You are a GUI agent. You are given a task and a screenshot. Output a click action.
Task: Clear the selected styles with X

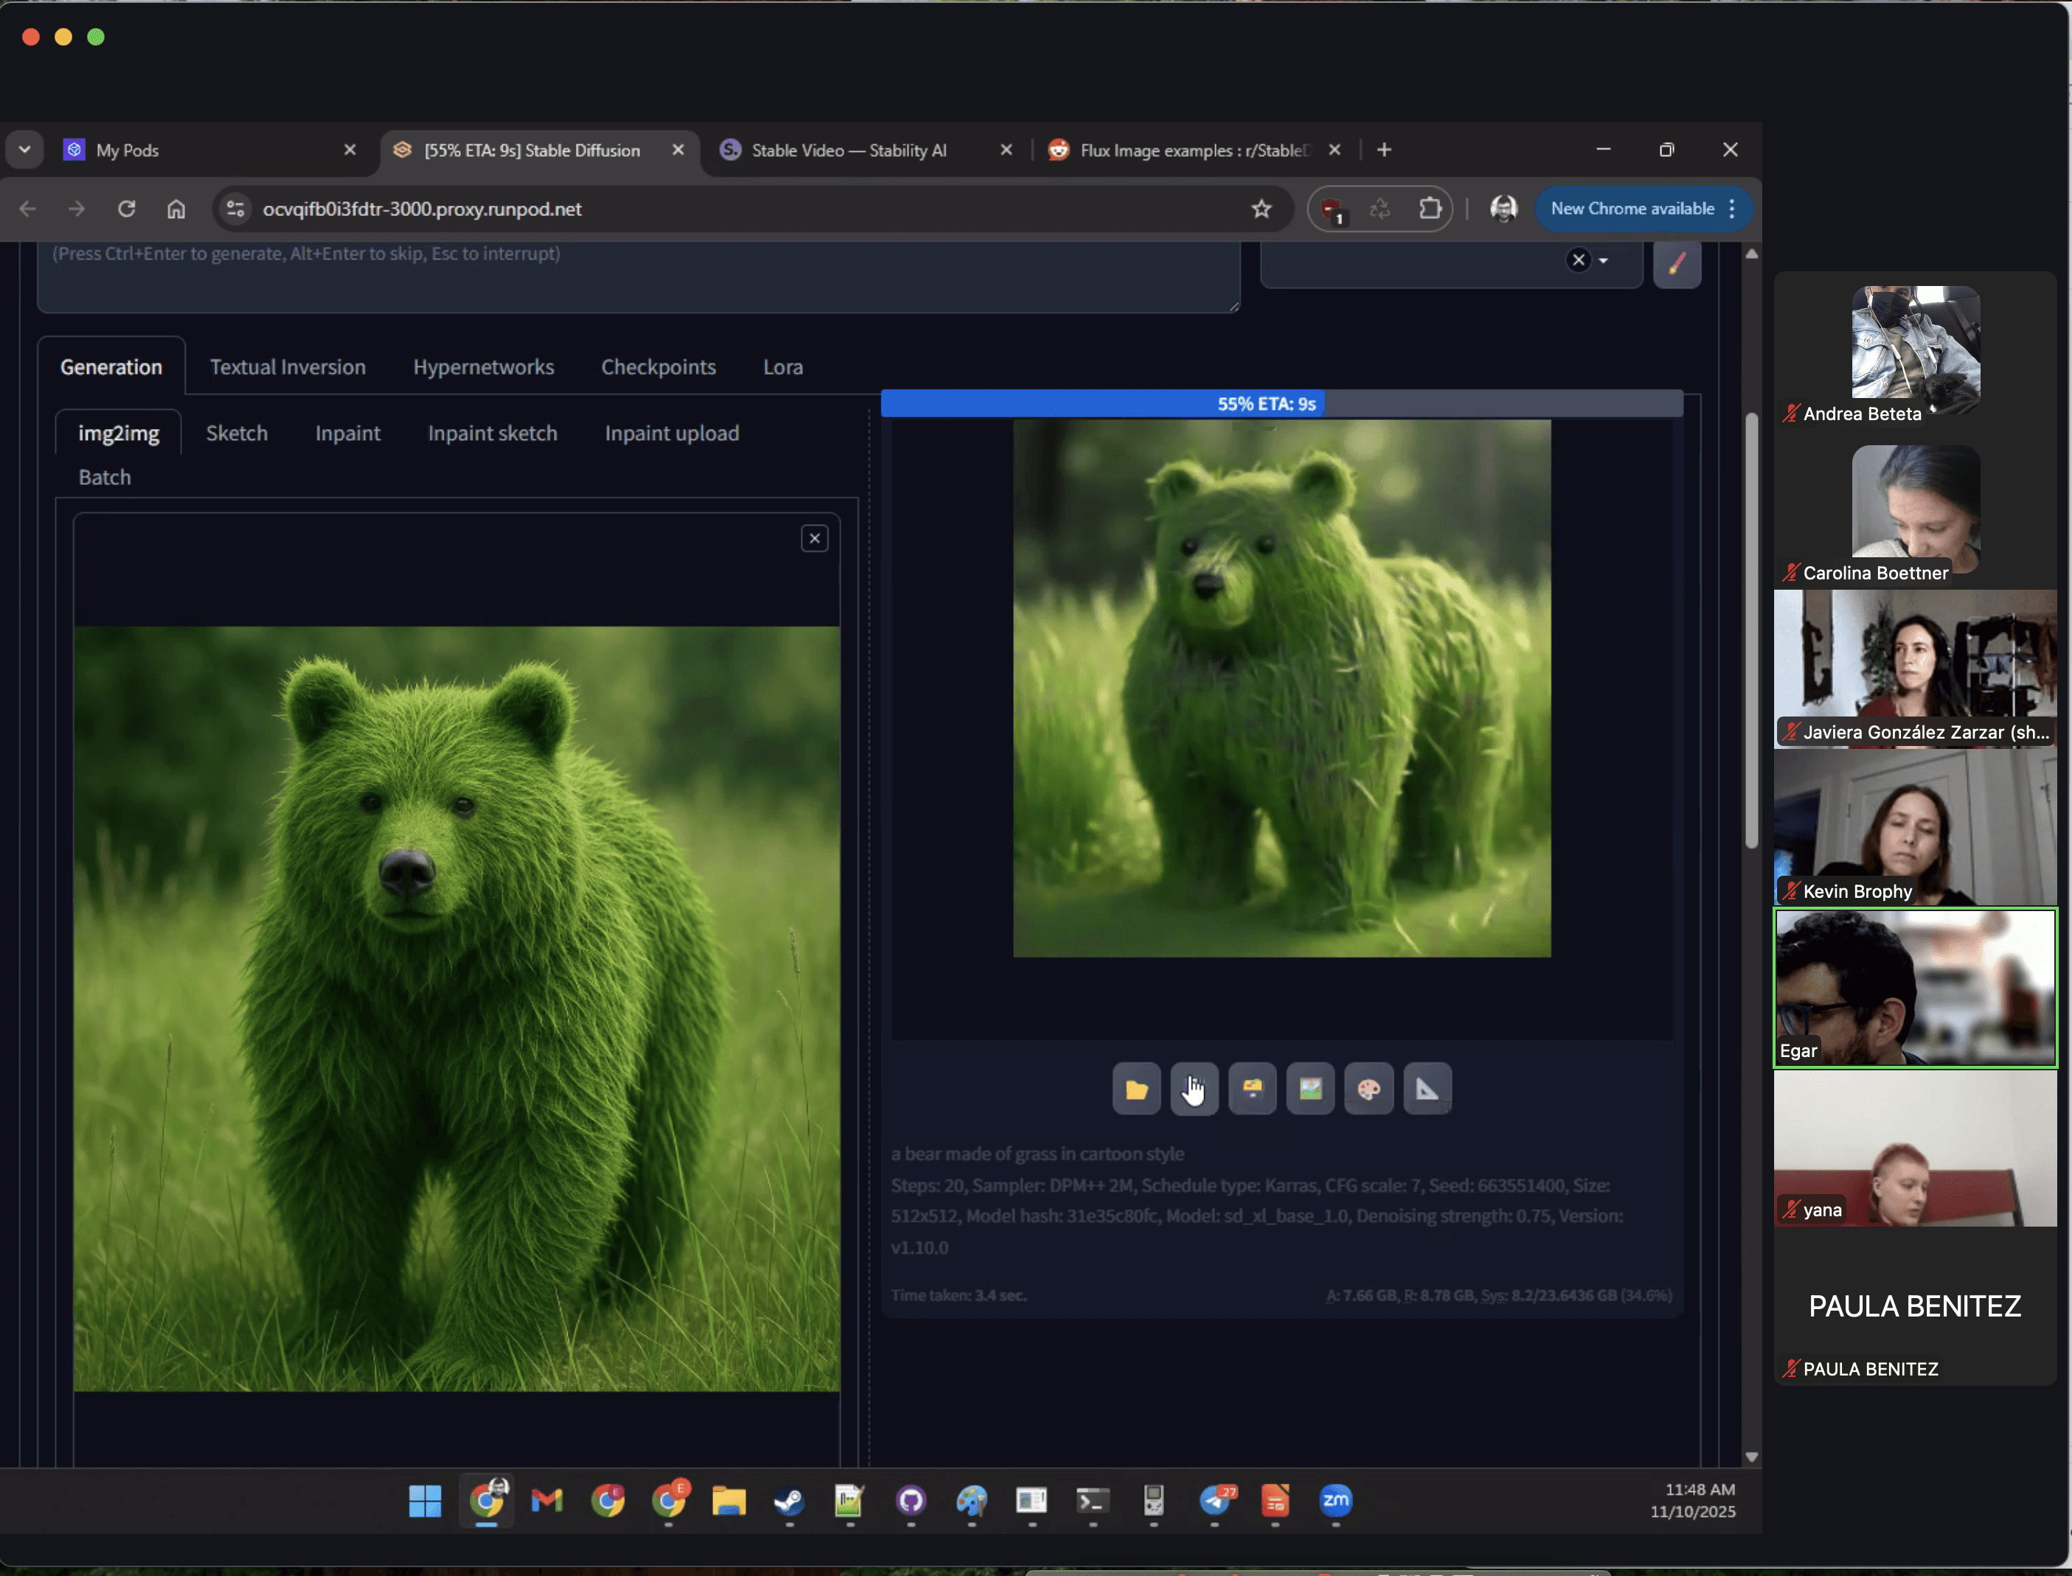point(1579,261)
